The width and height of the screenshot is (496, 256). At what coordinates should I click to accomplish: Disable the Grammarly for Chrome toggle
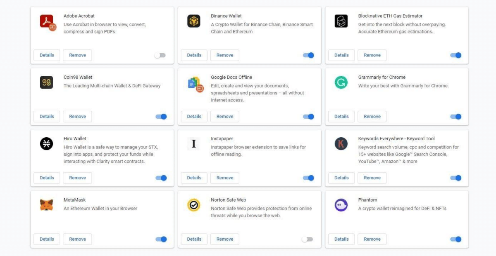point(455,117)
